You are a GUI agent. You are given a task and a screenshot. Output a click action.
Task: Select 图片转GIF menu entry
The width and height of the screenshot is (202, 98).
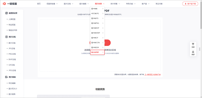pyautogui.click(x=97, y=38)
